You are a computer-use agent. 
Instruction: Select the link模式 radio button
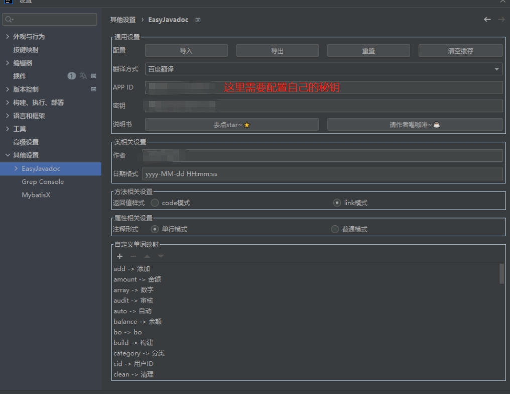pos(337,203)
